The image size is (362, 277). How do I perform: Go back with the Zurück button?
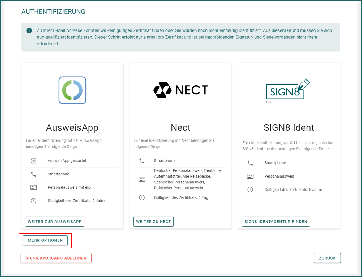pos(327,258)
